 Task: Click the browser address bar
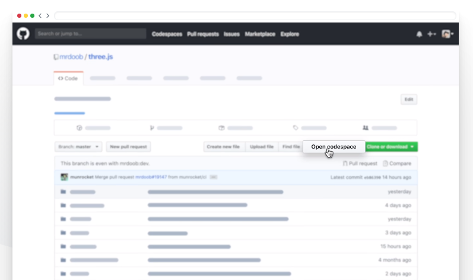coord(255,15)
